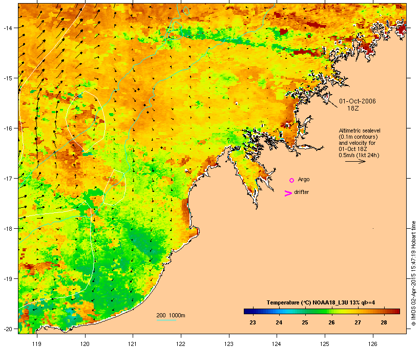Click the latitude label -17
Image resolution: width=420 pixels, height=348 pixels.
pos(7,178)
